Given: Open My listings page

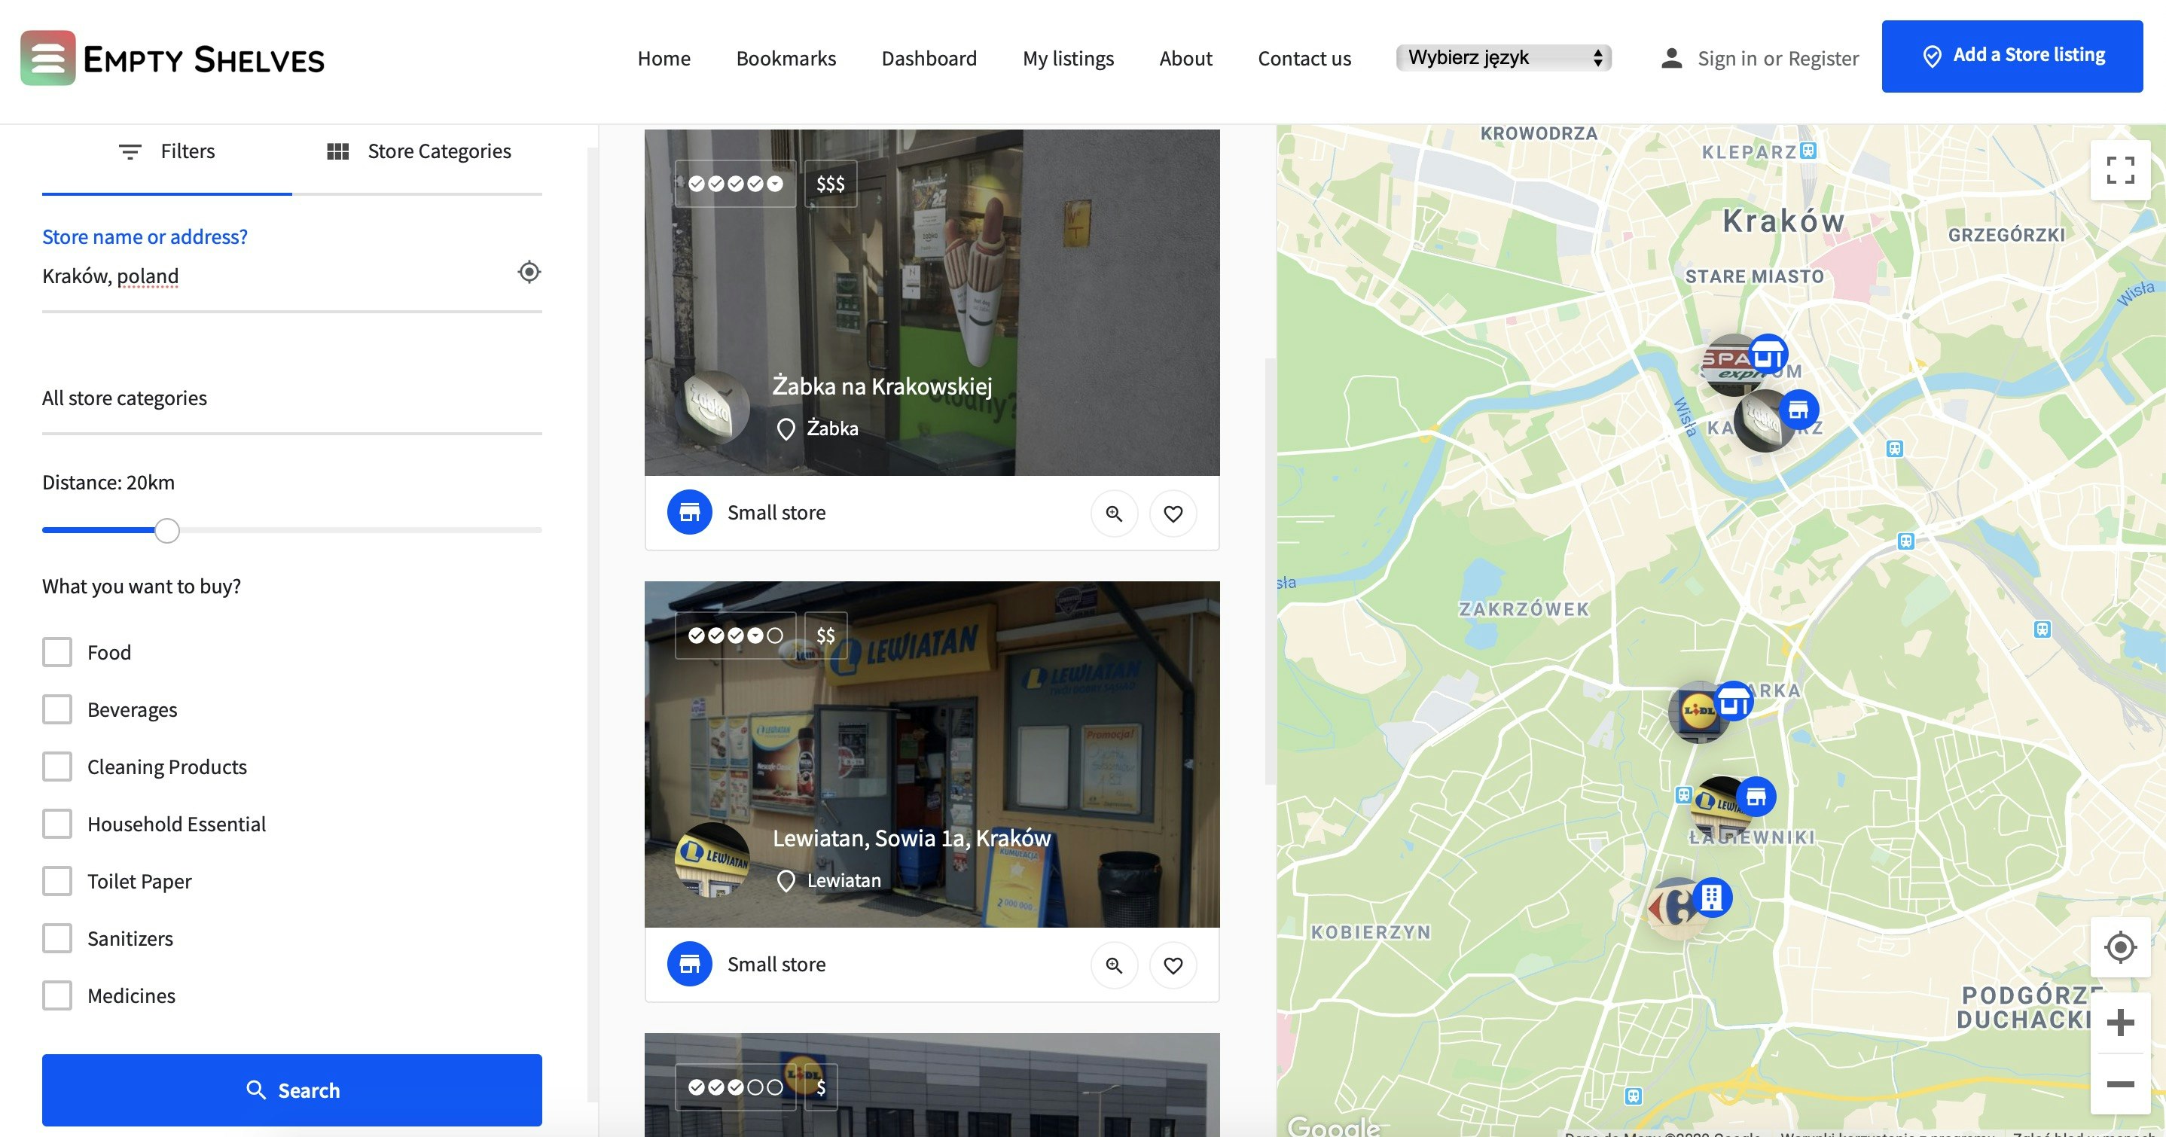Looking at the screenshot, I should click(x=1067, y=58).
